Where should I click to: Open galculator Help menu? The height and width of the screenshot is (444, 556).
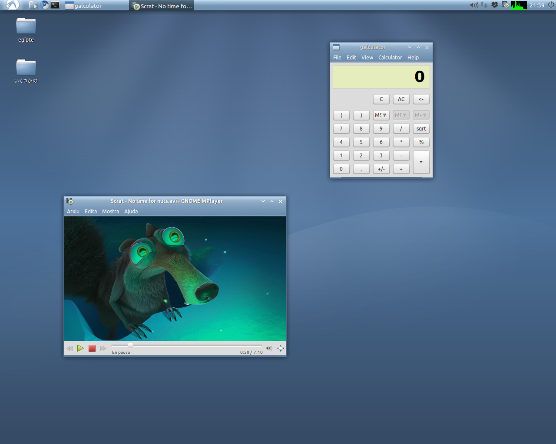[x=413, y=57]
